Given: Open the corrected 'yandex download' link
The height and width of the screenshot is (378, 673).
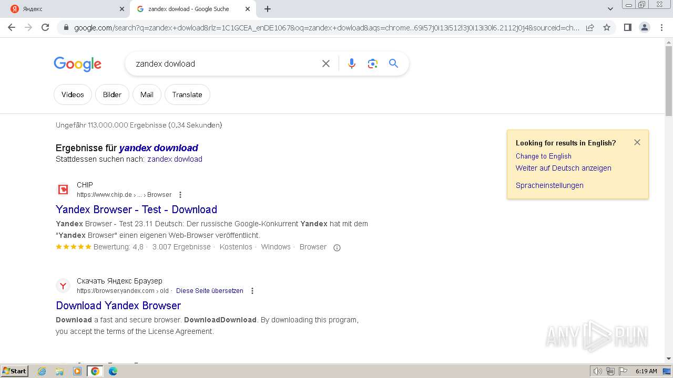Looking at the screenshot, I should tap(158, 148).
